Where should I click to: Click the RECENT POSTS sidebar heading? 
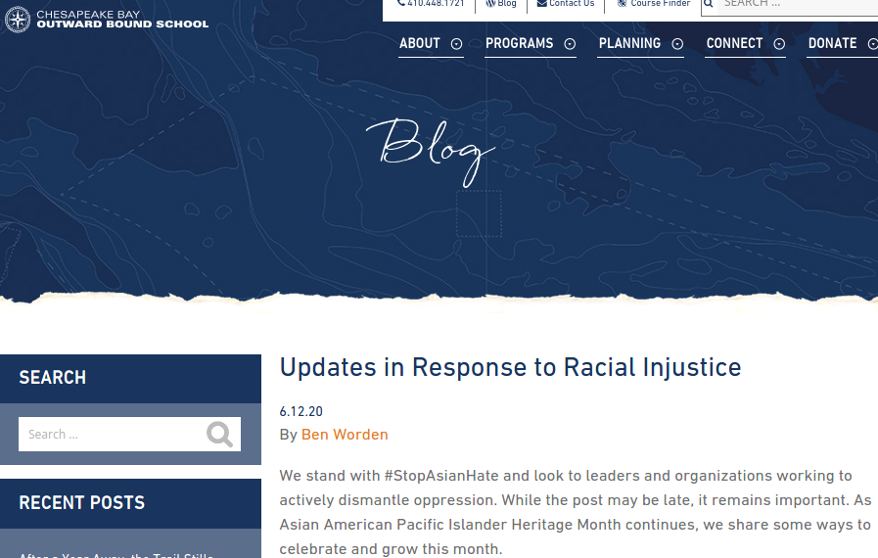click(x=82, y=503)
